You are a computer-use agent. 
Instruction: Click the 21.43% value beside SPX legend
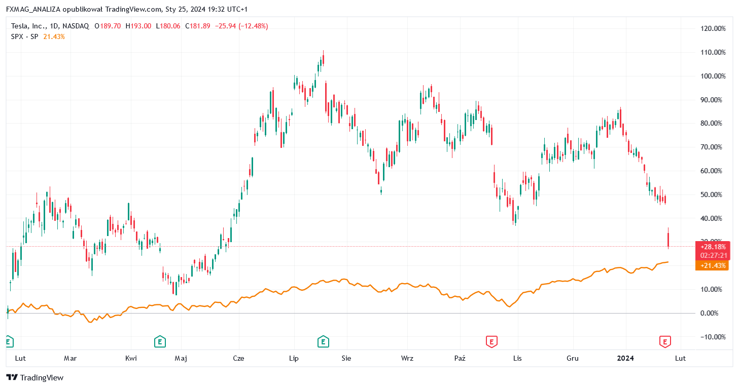[x=54, y=36]
